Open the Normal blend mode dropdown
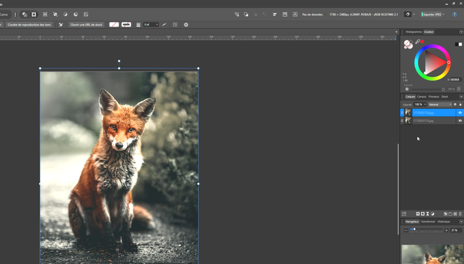Viewport: 464px width, 264px height. pos(440,104)
